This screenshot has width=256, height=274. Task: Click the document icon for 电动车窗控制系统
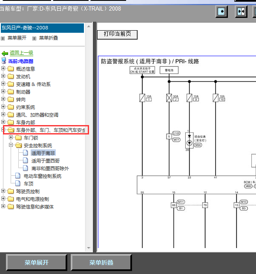point(18,176)
